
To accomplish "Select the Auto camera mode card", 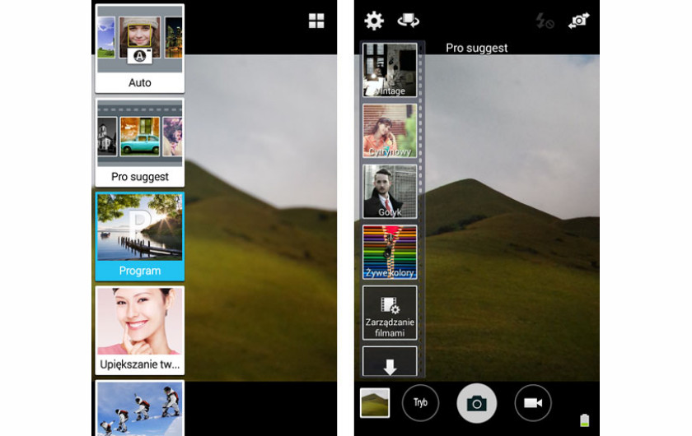I will (140, 49).
